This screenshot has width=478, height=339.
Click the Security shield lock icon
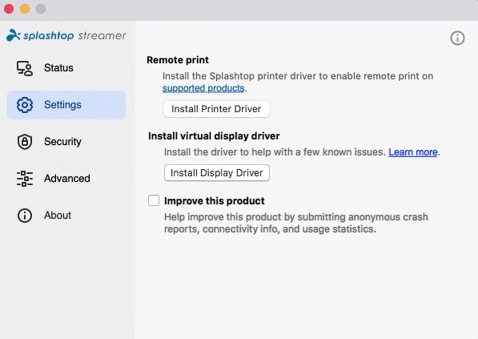[24, 142]
